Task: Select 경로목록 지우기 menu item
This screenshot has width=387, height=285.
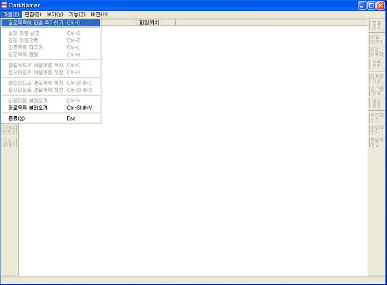Action: coord(51,47)
